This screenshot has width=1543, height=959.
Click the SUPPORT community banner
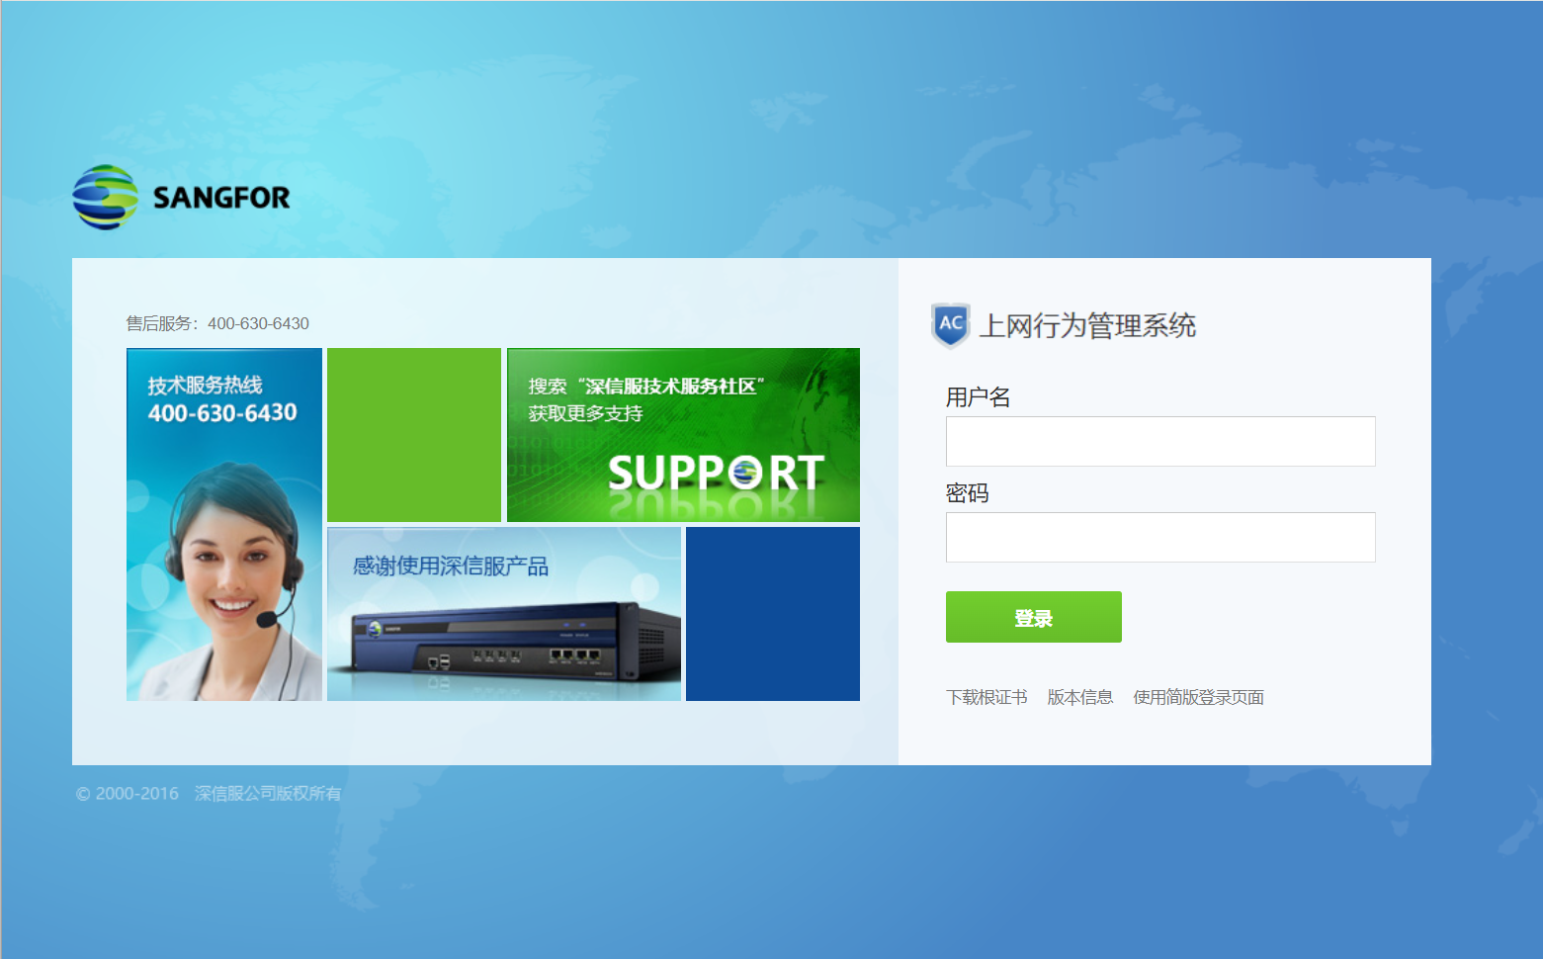(683, 435)
